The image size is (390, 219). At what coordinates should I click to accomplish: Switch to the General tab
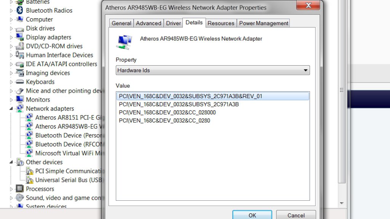pyautogui.click(x=121, y=23)
